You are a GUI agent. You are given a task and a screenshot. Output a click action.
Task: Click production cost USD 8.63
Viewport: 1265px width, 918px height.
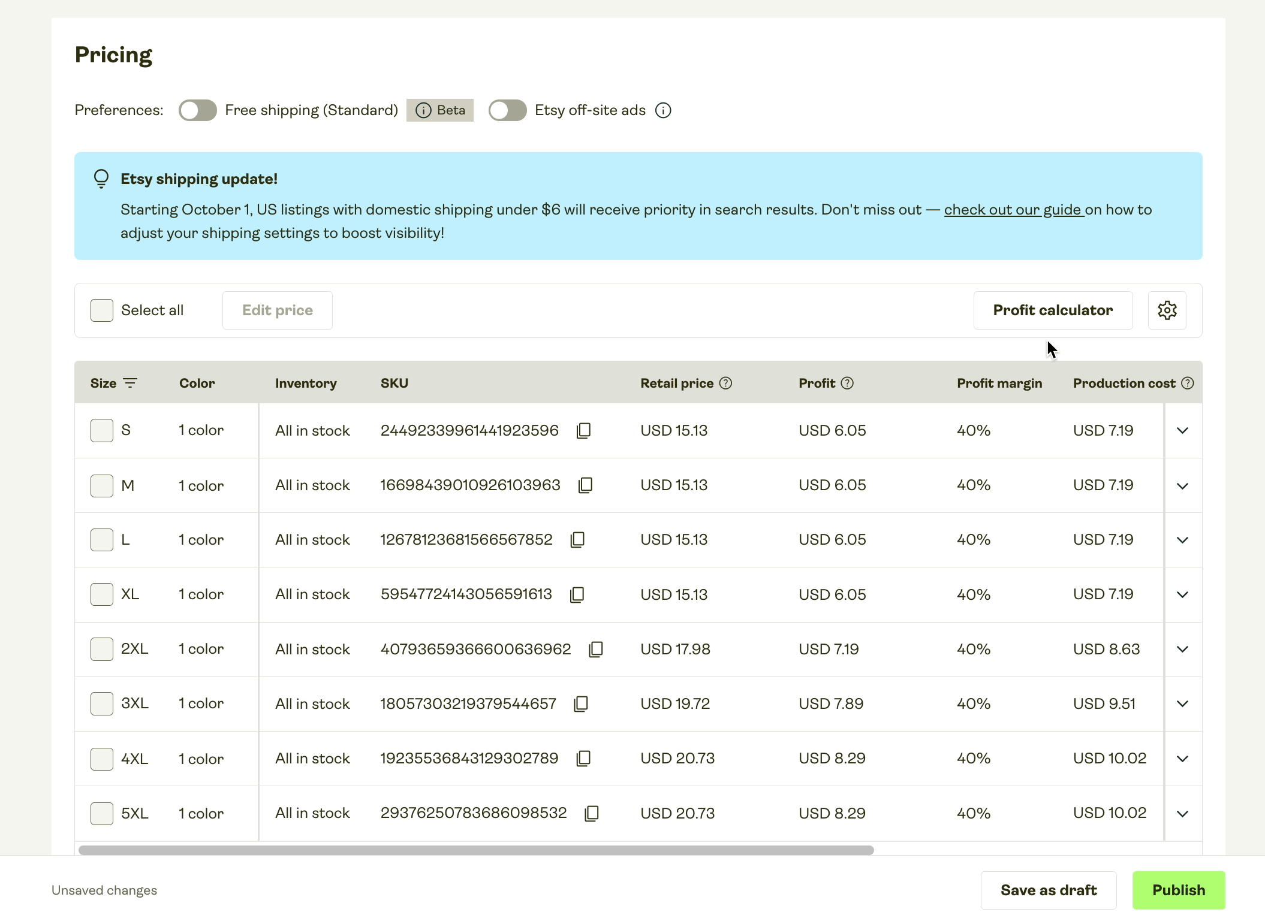[1106, 649]
